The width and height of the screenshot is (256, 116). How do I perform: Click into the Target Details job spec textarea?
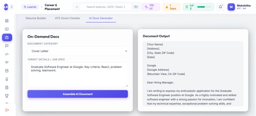pos(77,75)
